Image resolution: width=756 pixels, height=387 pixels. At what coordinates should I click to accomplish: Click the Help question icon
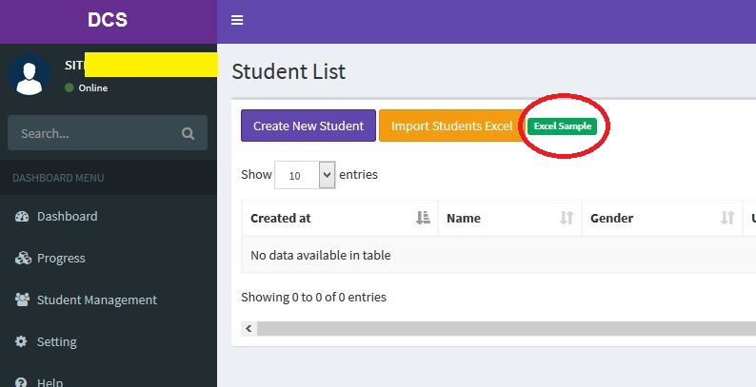pyautogui.click(x=22, y=382)
